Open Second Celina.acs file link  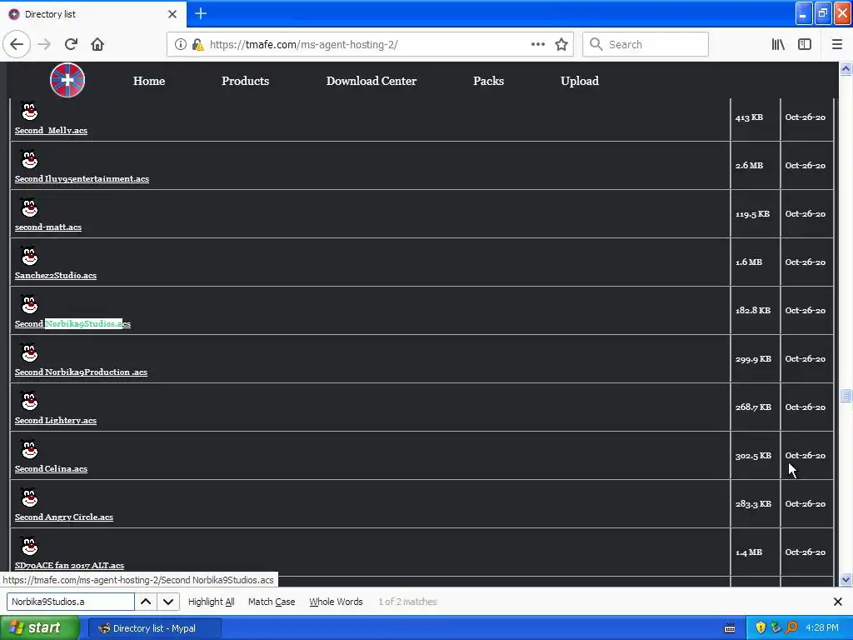(x=51, y=468)
